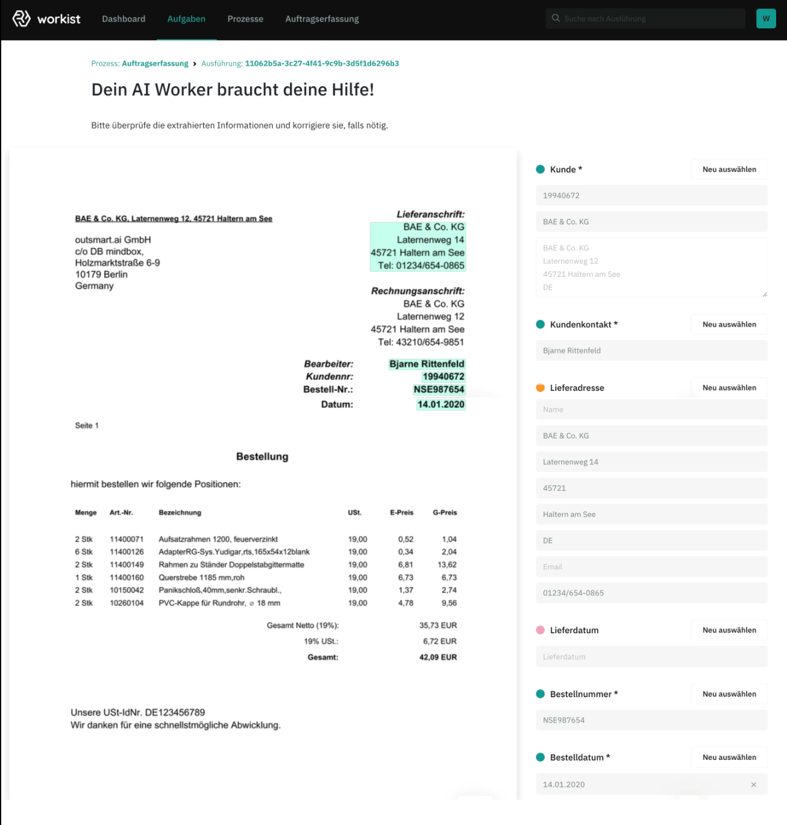Click the empty Name field under Lieferadresse
787x825 pixels.
tap(651, 409)
